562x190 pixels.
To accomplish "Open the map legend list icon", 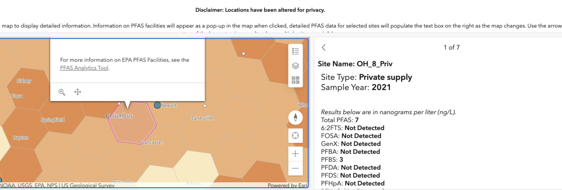I will pos(295,52).
